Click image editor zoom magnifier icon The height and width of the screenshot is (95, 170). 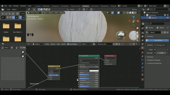coord(23,52)
